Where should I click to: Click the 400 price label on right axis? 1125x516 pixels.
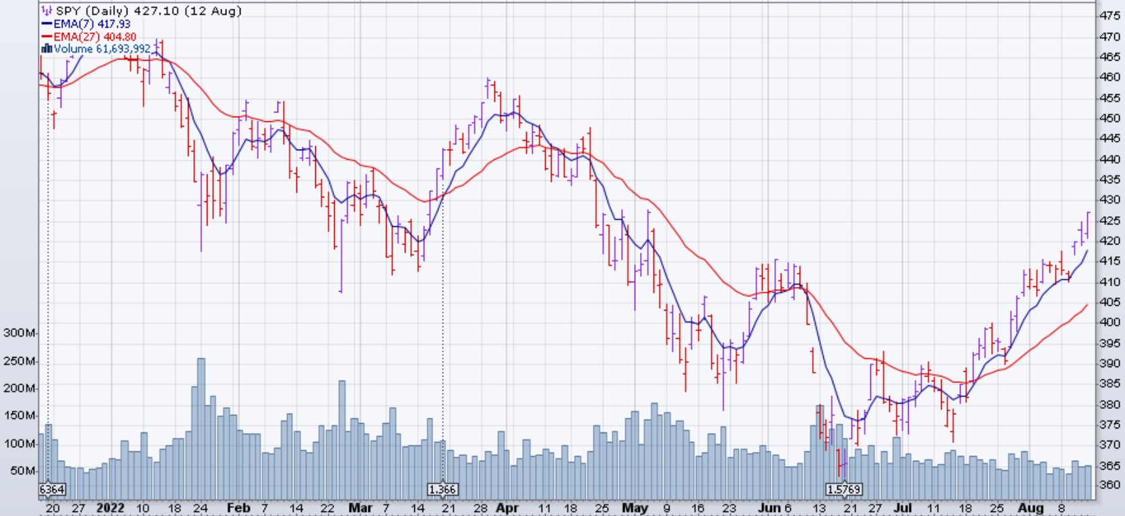(1110, 323)
